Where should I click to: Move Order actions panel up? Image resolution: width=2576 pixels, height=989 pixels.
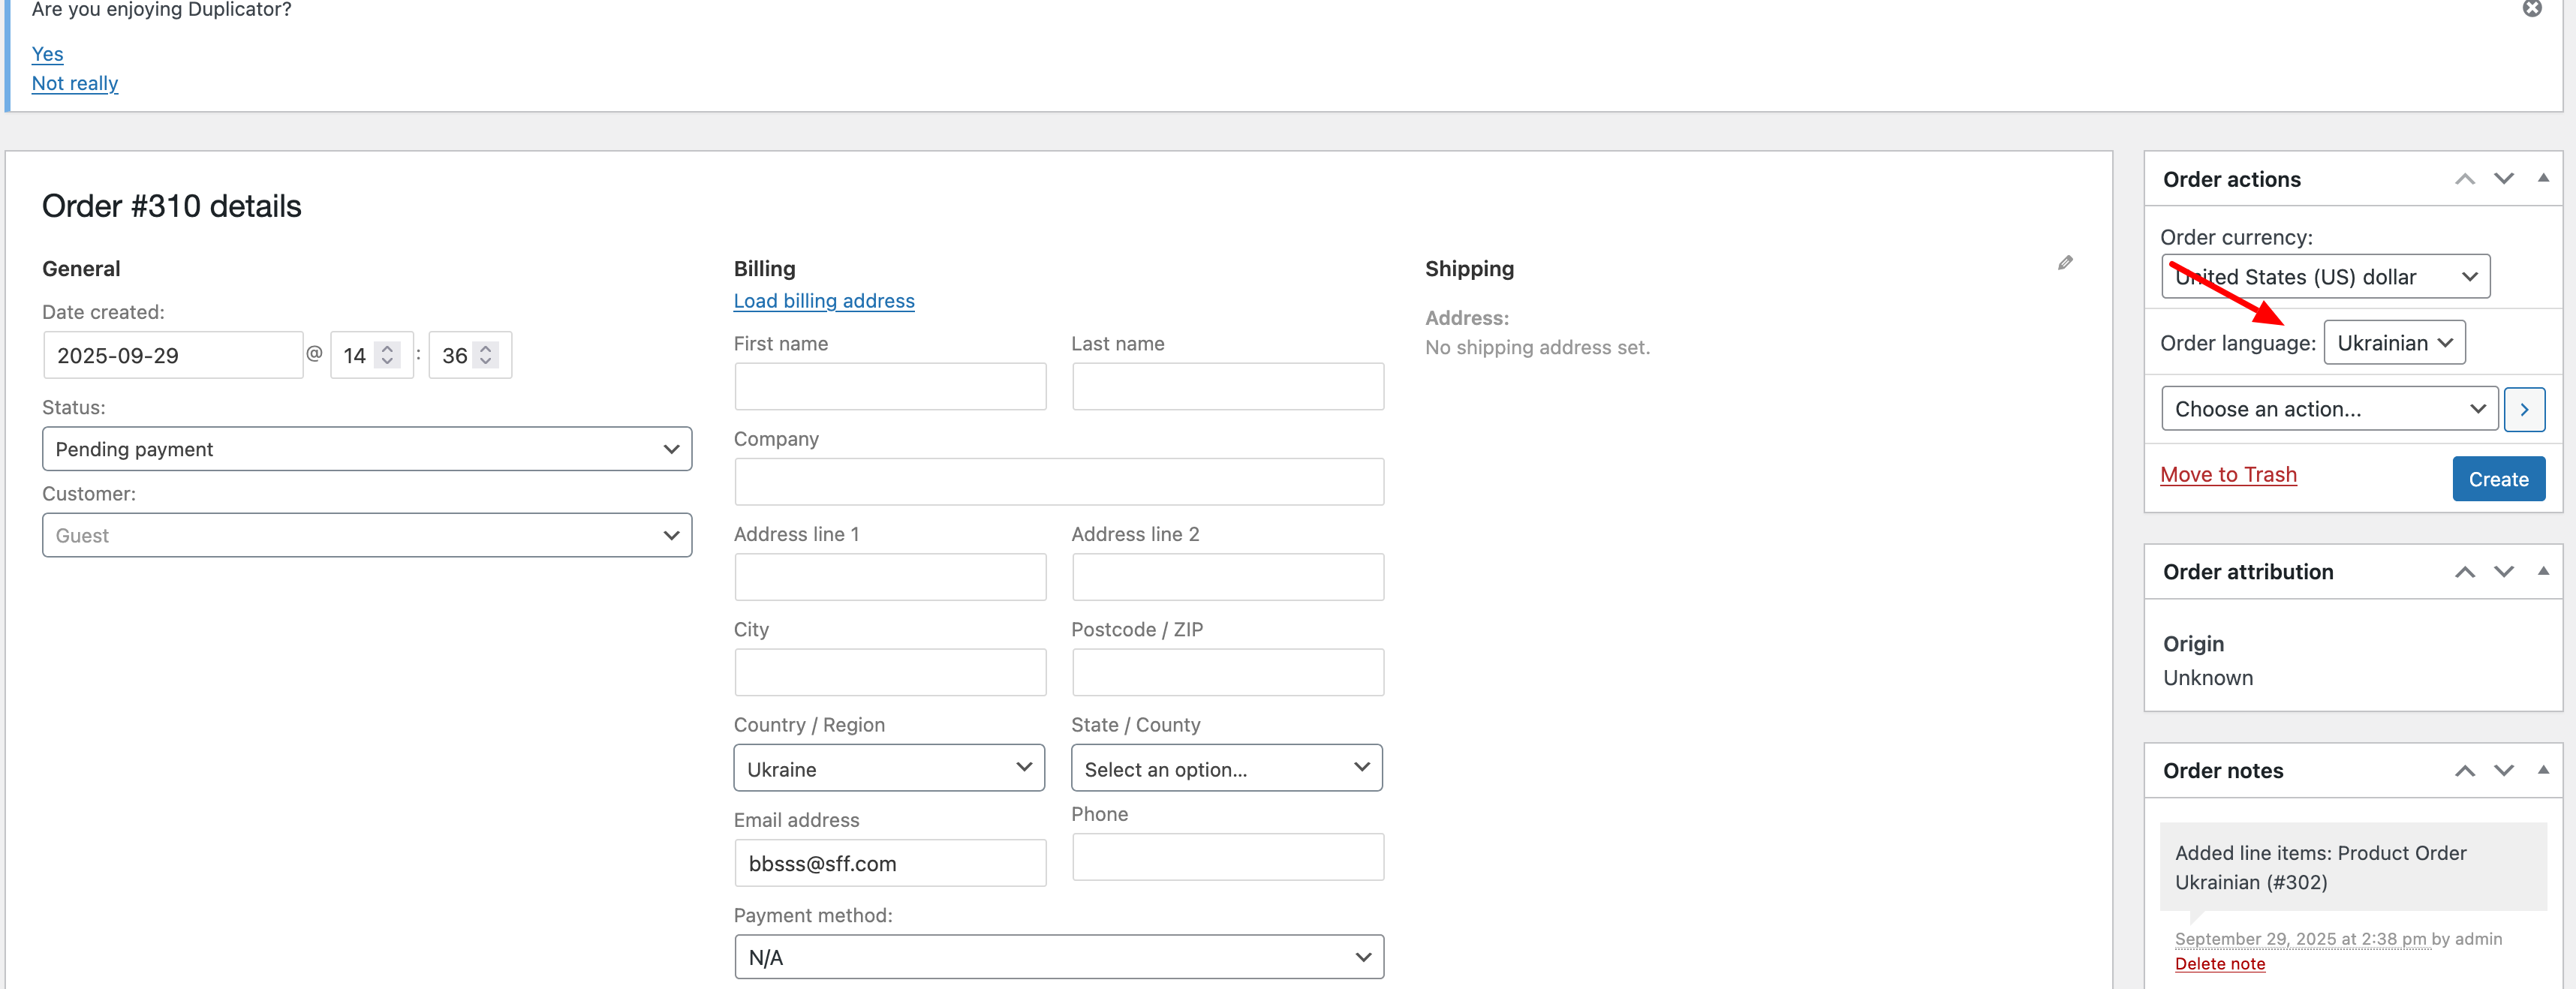(2464, 179)
